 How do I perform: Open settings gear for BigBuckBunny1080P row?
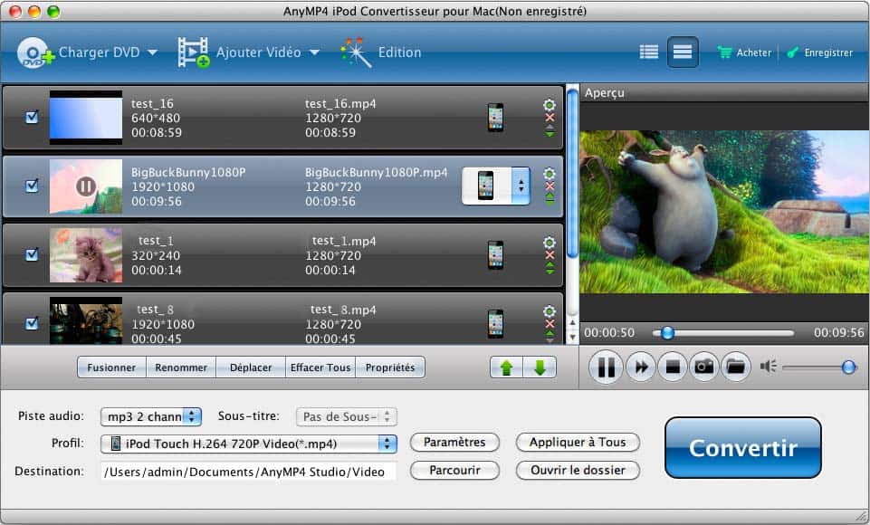(550, 173)
